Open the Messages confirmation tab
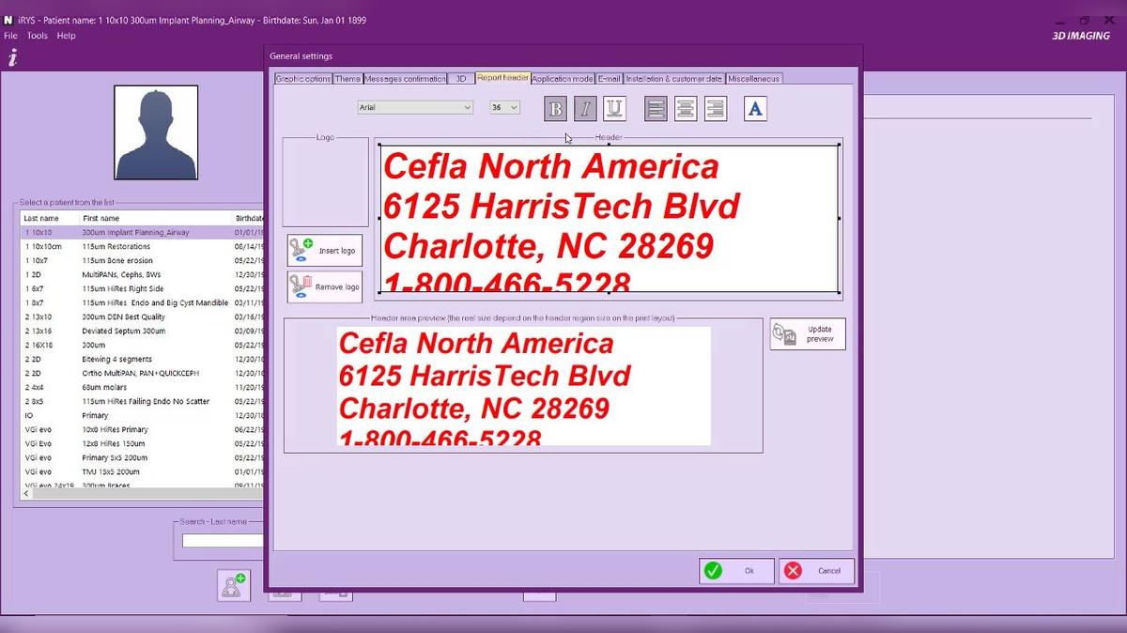 [x=405, y=79]
